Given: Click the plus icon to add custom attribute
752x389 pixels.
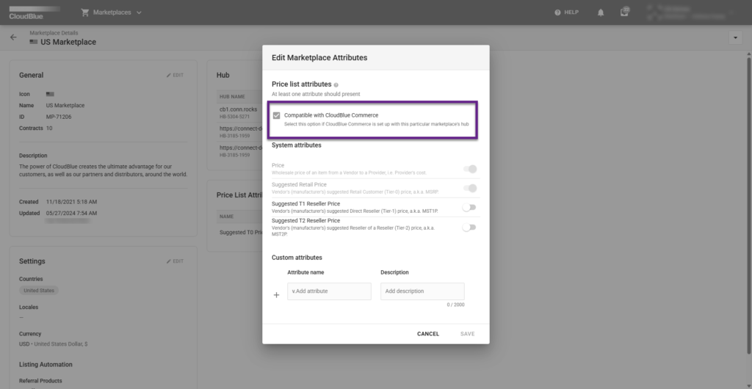Looking at the screenshot, I should 276,295.
